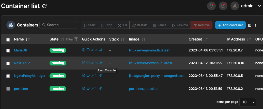
Task: Open exec console for NextCloud container
Action: tap(96, 63)
